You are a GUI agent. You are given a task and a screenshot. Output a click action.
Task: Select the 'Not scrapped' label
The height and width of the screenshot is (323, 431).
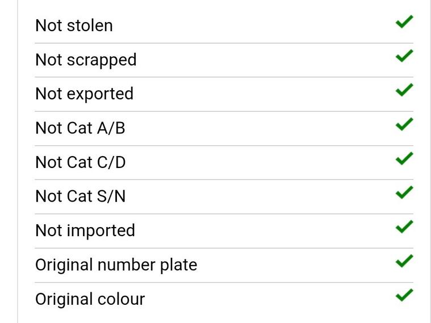coord(86,60)
